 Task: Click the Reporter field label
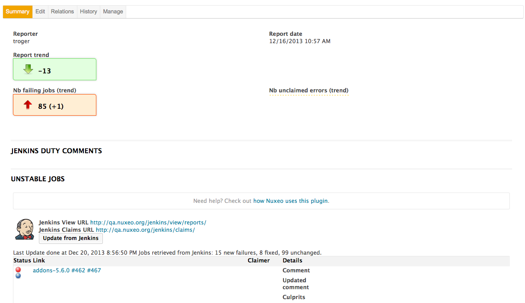(x=25, y=34)
